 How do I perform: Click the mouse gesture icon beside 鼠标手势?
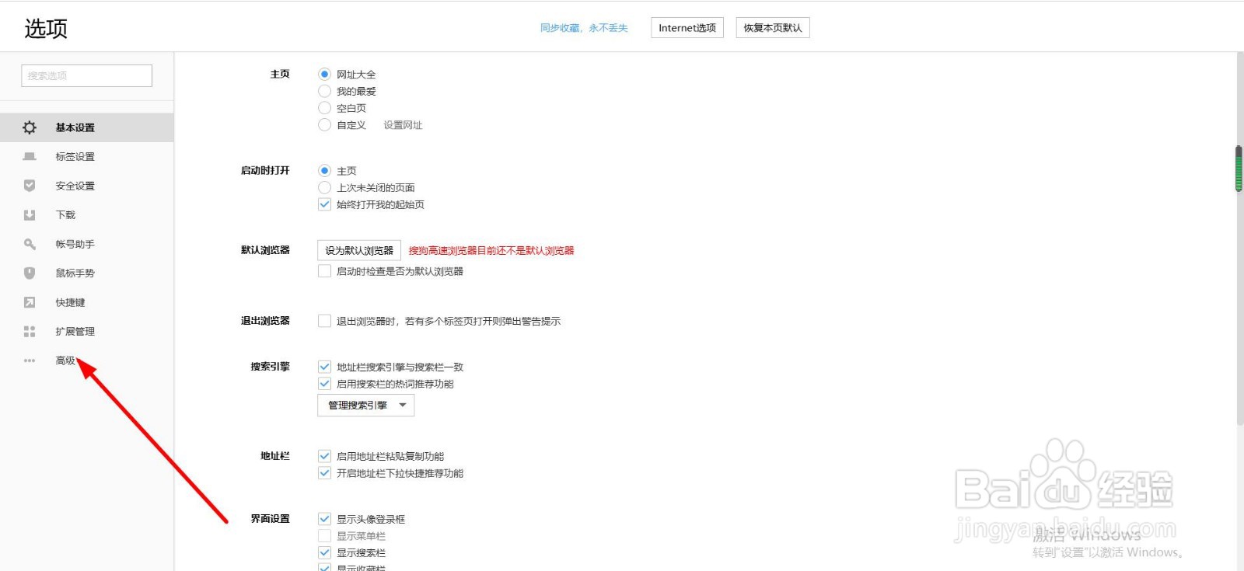coord(30,273)
